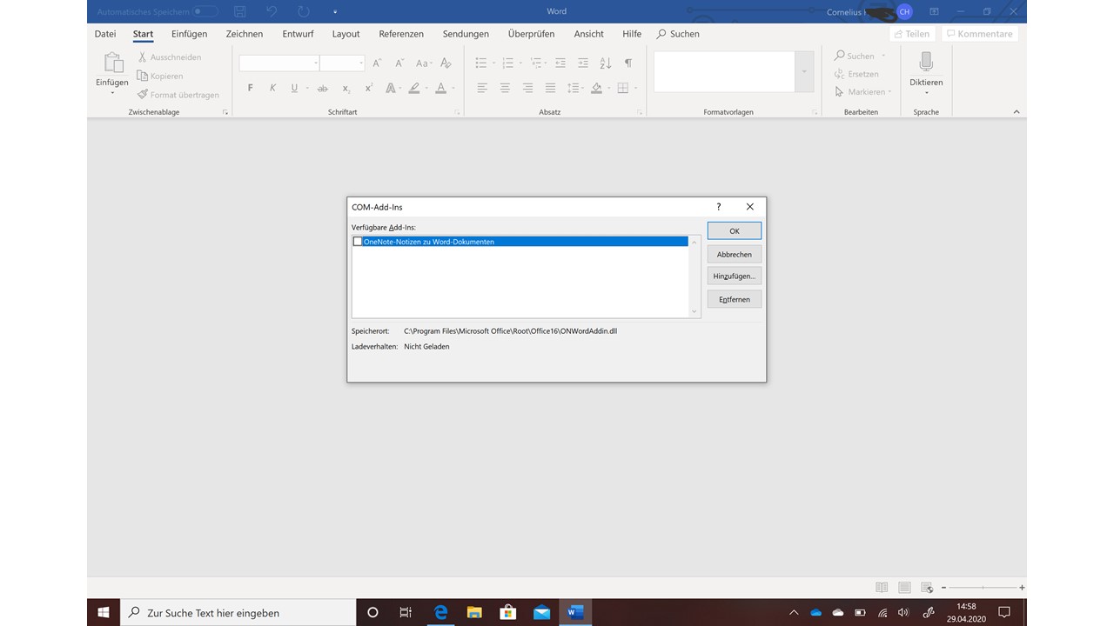Click the sort A-Z icon

pyautogui.click(x=606, y=63)
